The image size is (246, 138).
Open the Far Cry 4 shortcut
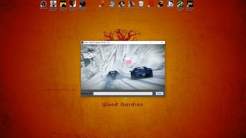coord(102,5)
